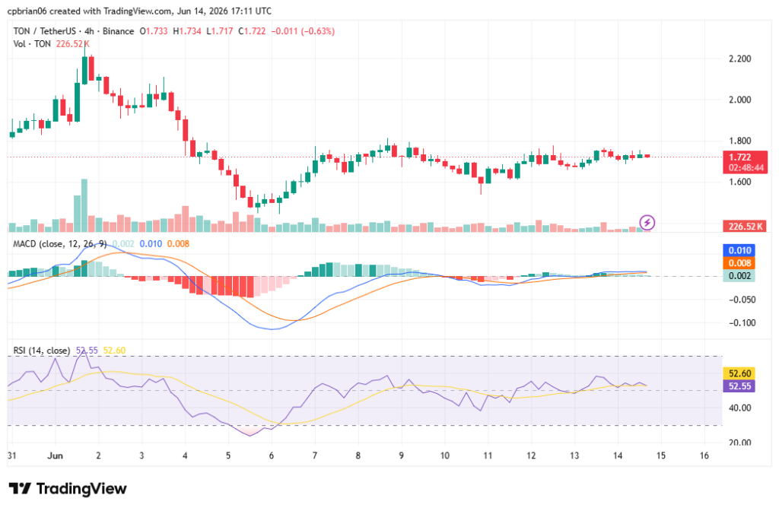Image resolution: width=779 pixels, height=511 pixels.
Task: Click the -0.050 MACD axis label
Action: point(742,300)
